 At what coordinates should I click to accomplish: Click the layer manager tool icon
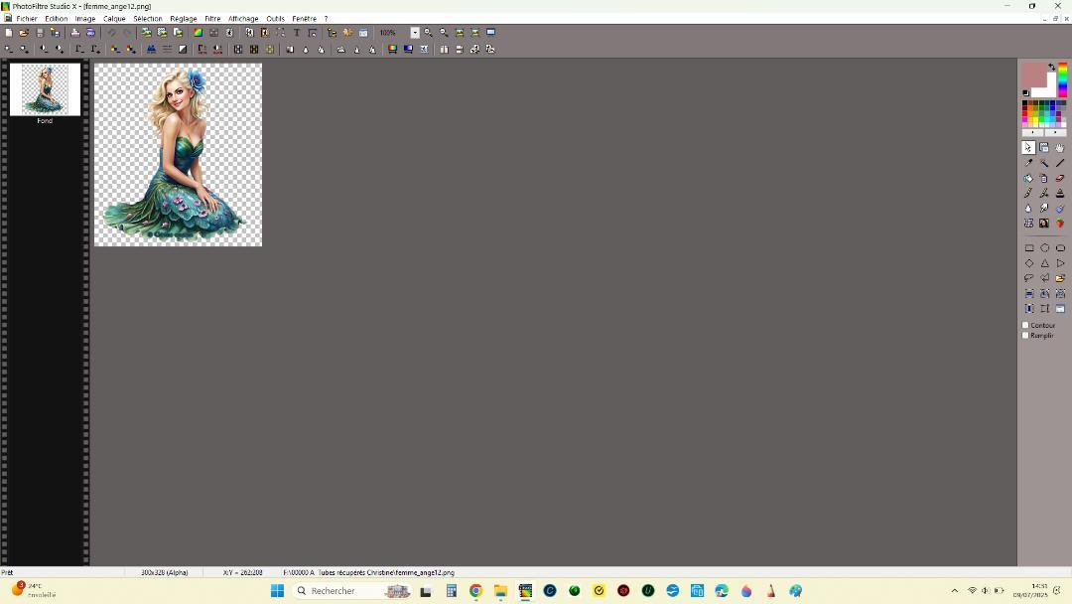(x=1044, y=148)
